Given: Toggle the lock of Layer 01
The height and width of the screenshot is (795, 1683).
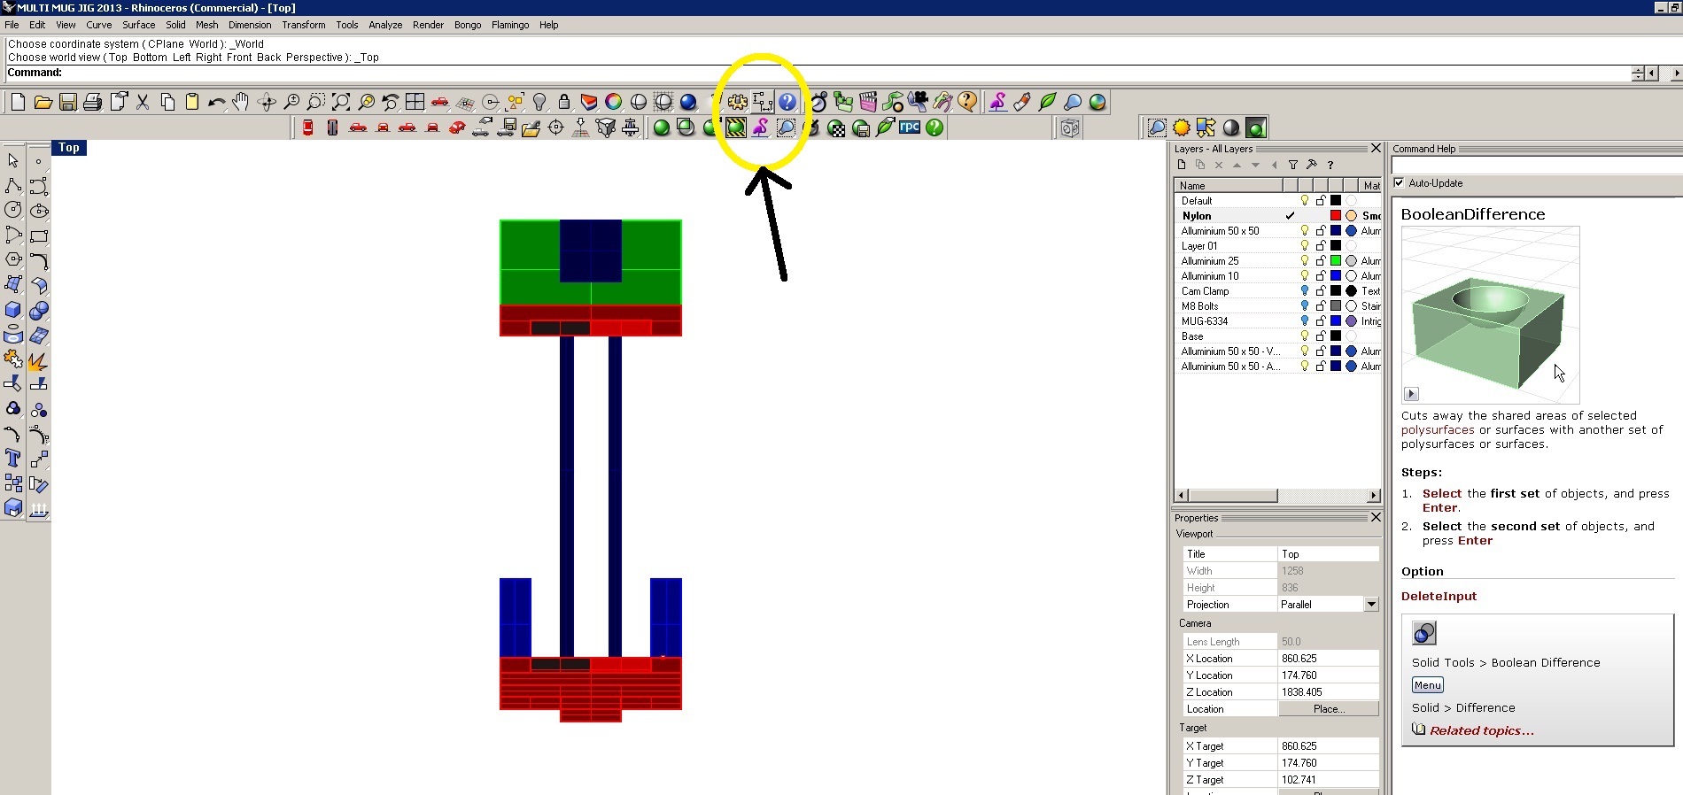Looking at the screenshot, I should (1321, 246).
